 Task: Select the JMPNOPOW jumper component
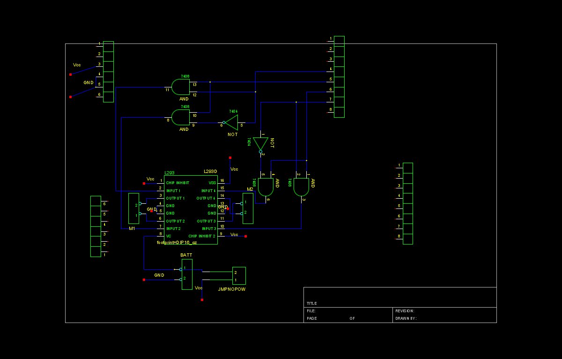239,276
